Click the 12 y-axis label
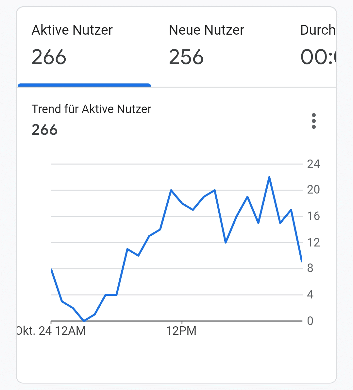Viewport: 353px width, 390px height. [x=313, y=242]
